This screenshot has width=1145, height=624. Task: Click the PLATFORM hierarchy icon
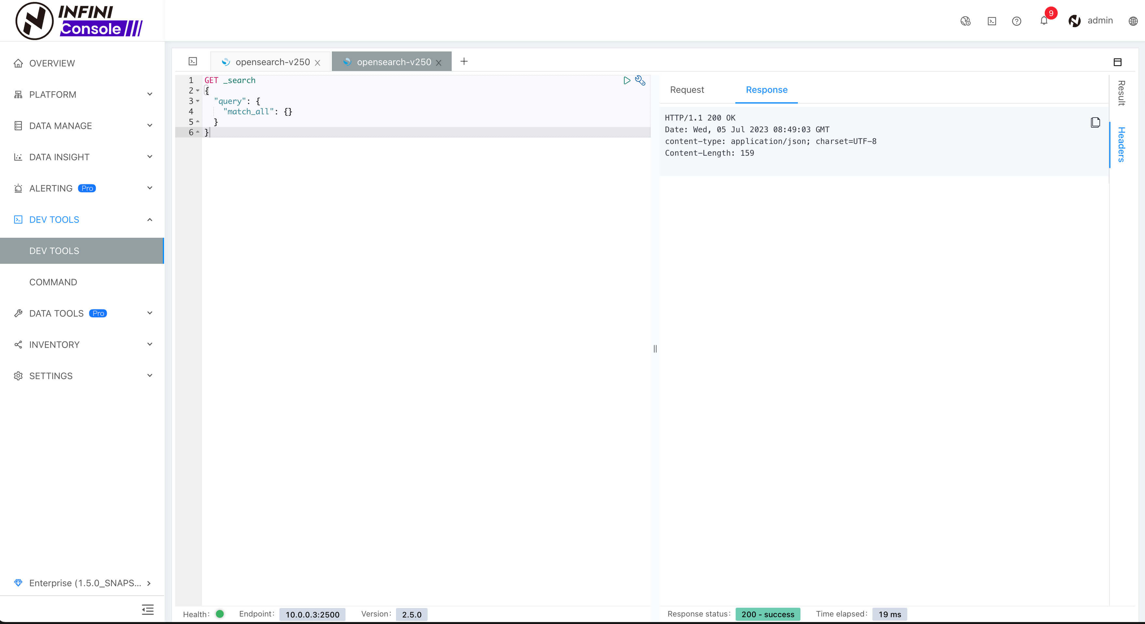pos(18,94)
